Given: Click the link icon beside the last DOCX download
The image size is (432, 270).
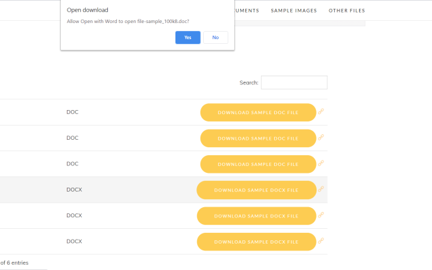Looking at the screenshot, I should click(321, 240).
